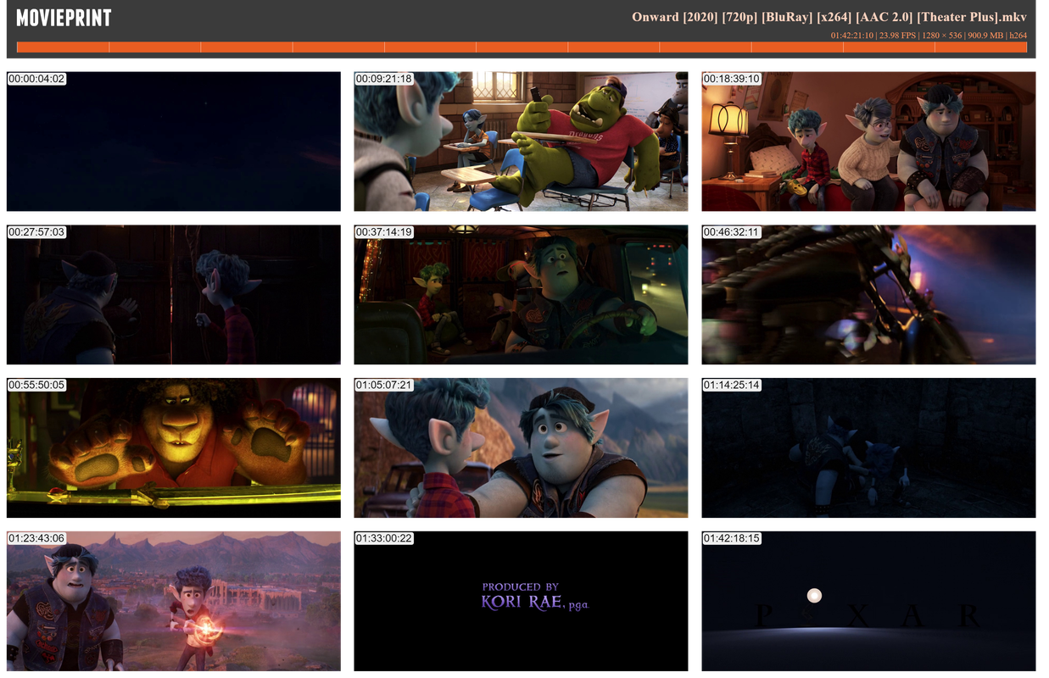Open the dark cave thumbnail at 01:14:25:14
The width and height of the screenshot is (1049, 678).
click(868, 447)
